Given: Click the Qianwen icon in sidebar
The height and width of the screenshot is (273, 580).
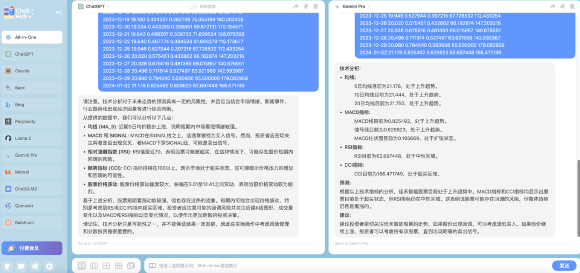Looking at the screenshot, I should click(8, 205).
